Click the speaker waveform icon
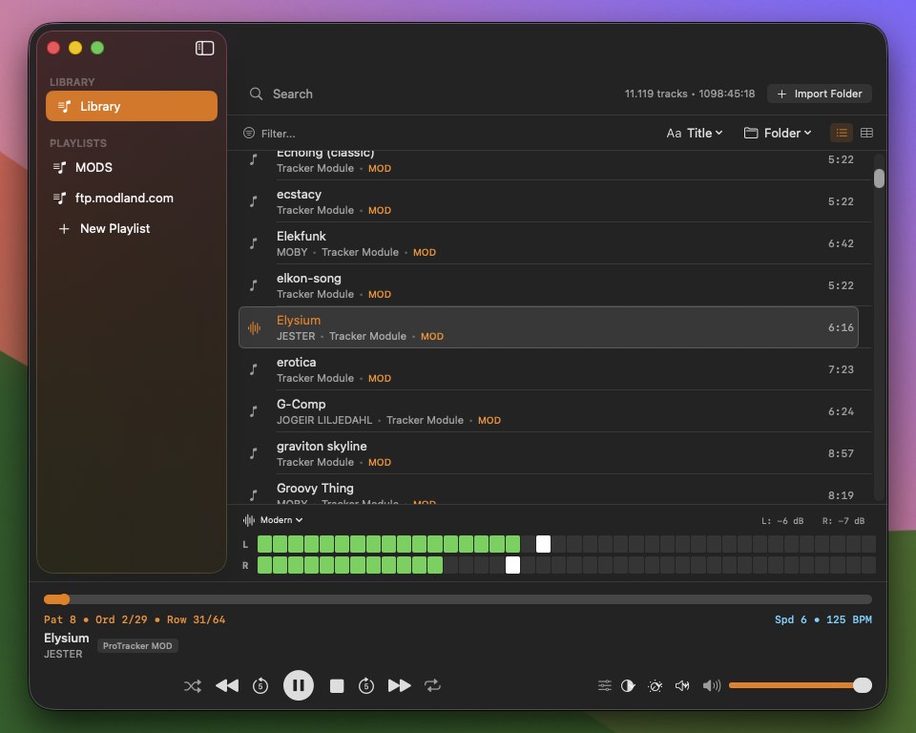 pos(682,685)
